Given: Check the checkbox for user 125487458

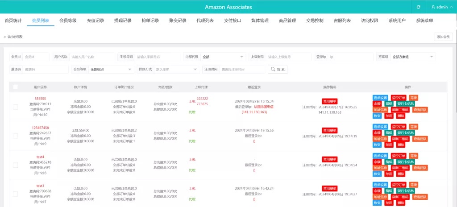Looking at the screenshot, I should [x=16, y=136].
